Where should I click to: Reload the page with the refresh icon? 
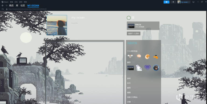coord(3,9)
